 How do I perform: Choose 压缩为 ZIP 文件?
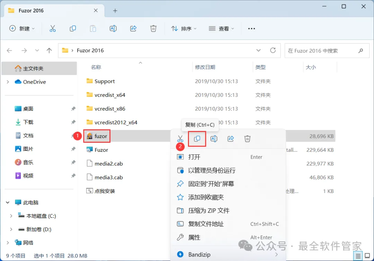(x=228, y=211)
